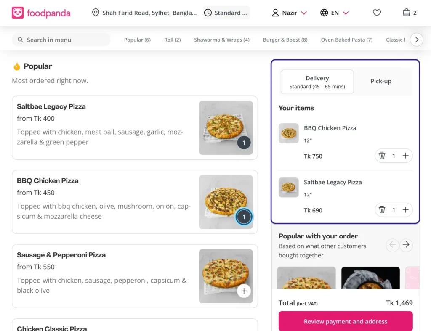Open the Standard delivery time dropdown

(226, 13)
